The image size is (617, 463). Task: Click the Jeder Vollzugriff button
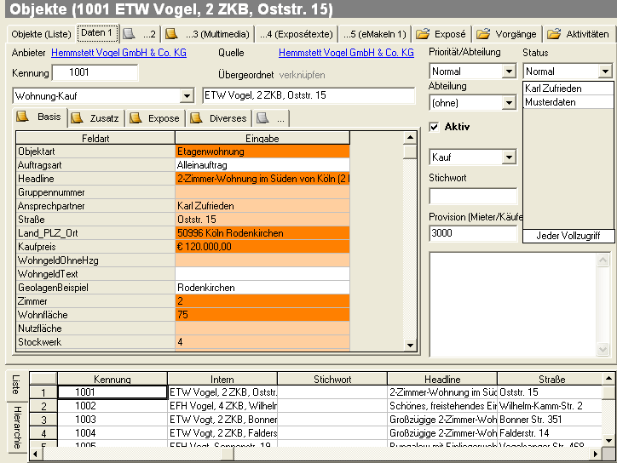pyautogui.click(x=568, y=236)
